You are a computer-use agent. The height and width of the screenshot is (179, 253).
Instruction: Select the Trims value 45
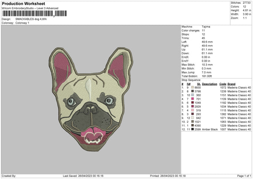point(203,38)
